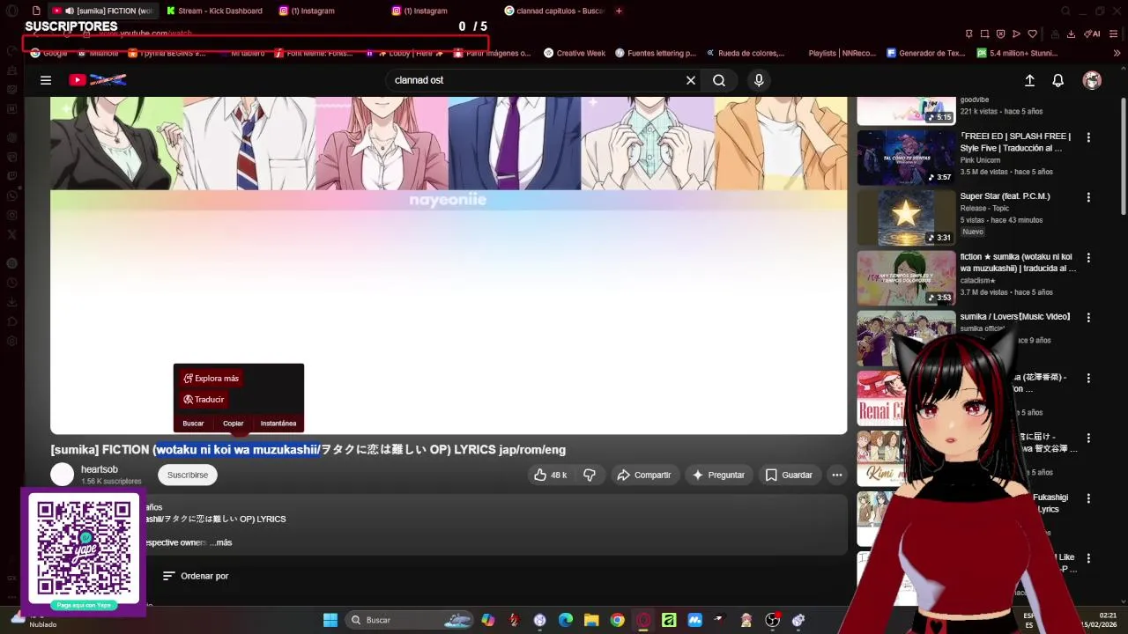Dislike the video with thumbs down
1128x634 pixels.
pyautogui.click(x=590, y=475)
